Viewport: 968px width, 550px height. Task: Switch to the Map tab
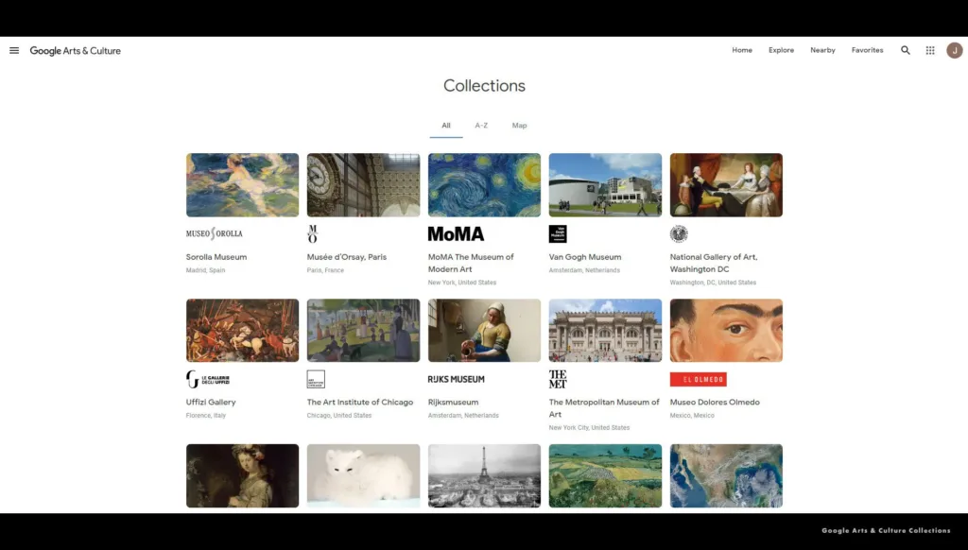519,126
